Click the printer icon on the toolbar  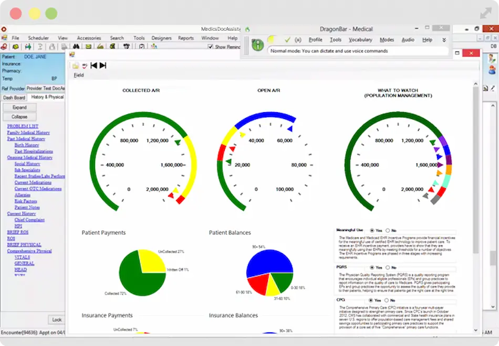(65, 47)
